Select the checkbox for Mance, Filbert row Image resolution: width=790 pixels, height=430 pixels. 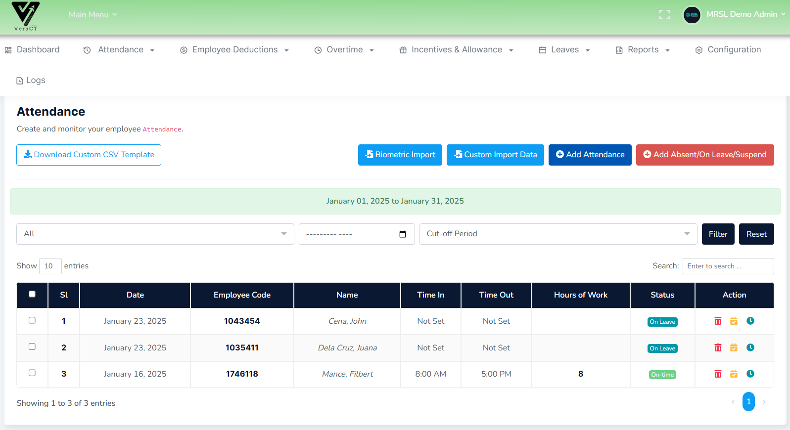32,373
